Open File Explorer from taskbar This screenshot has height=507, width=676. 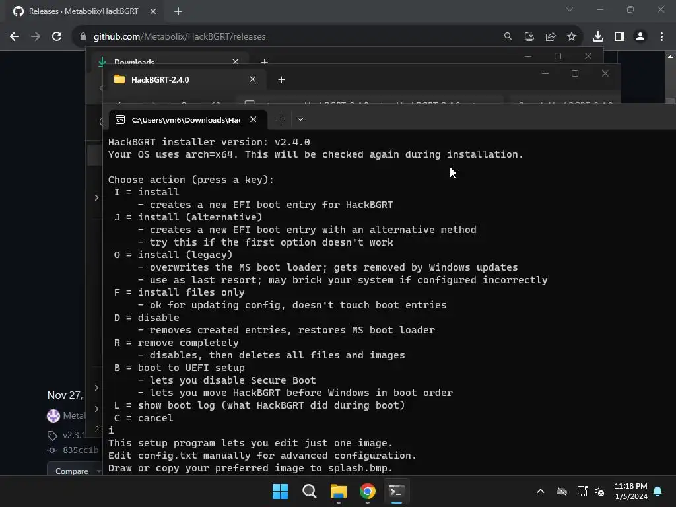coord(339,491)
